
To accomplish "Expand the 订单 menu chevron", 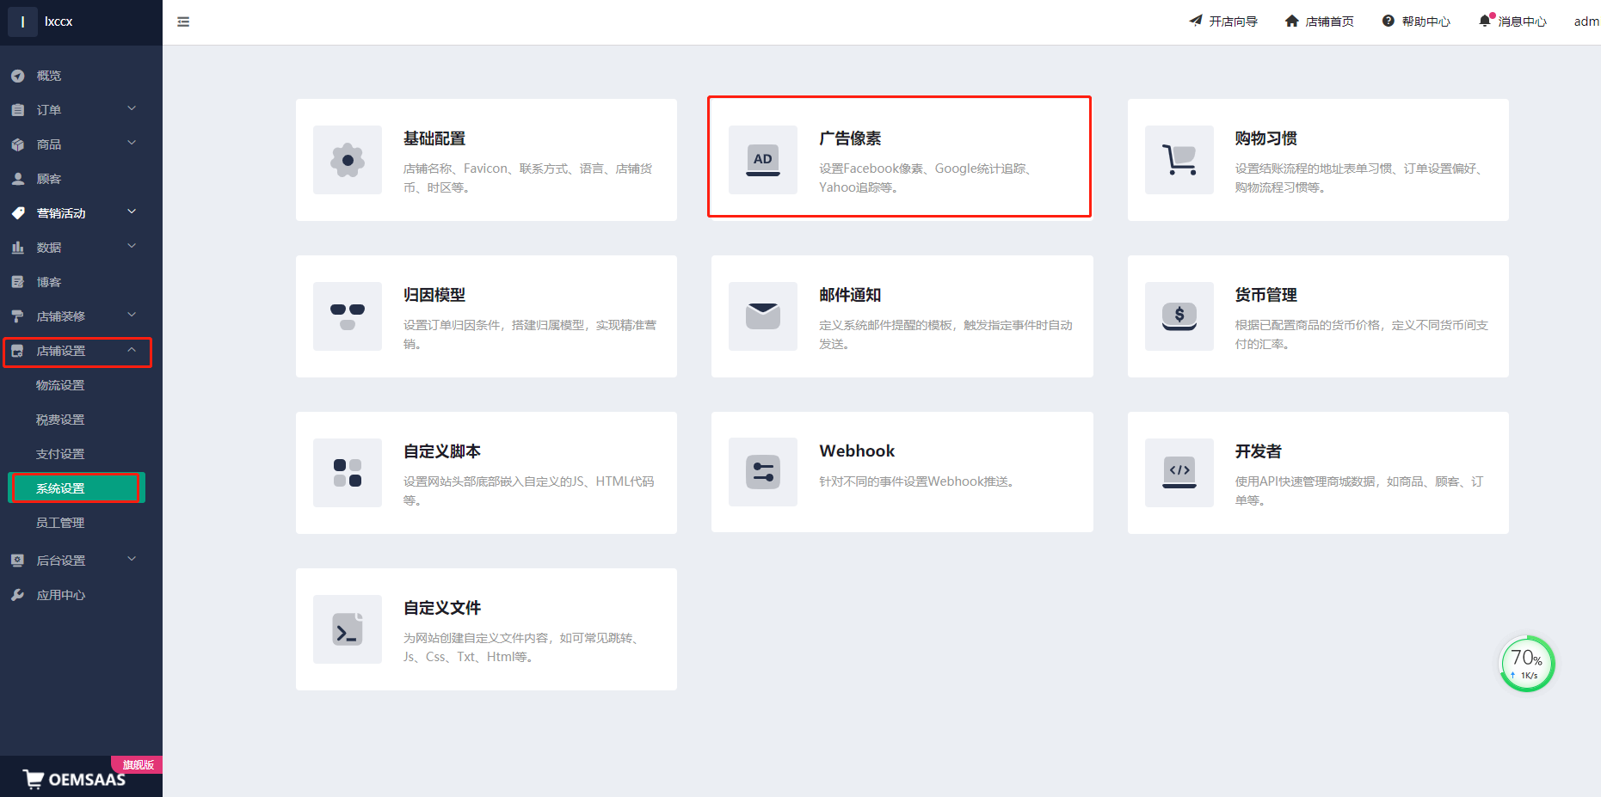I will (x=132, y=108).
